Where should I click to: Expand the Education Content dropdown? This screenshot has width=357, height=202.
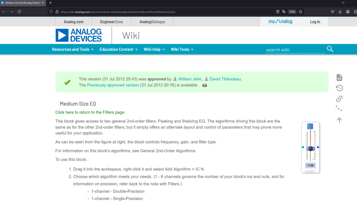click(119, 49)
